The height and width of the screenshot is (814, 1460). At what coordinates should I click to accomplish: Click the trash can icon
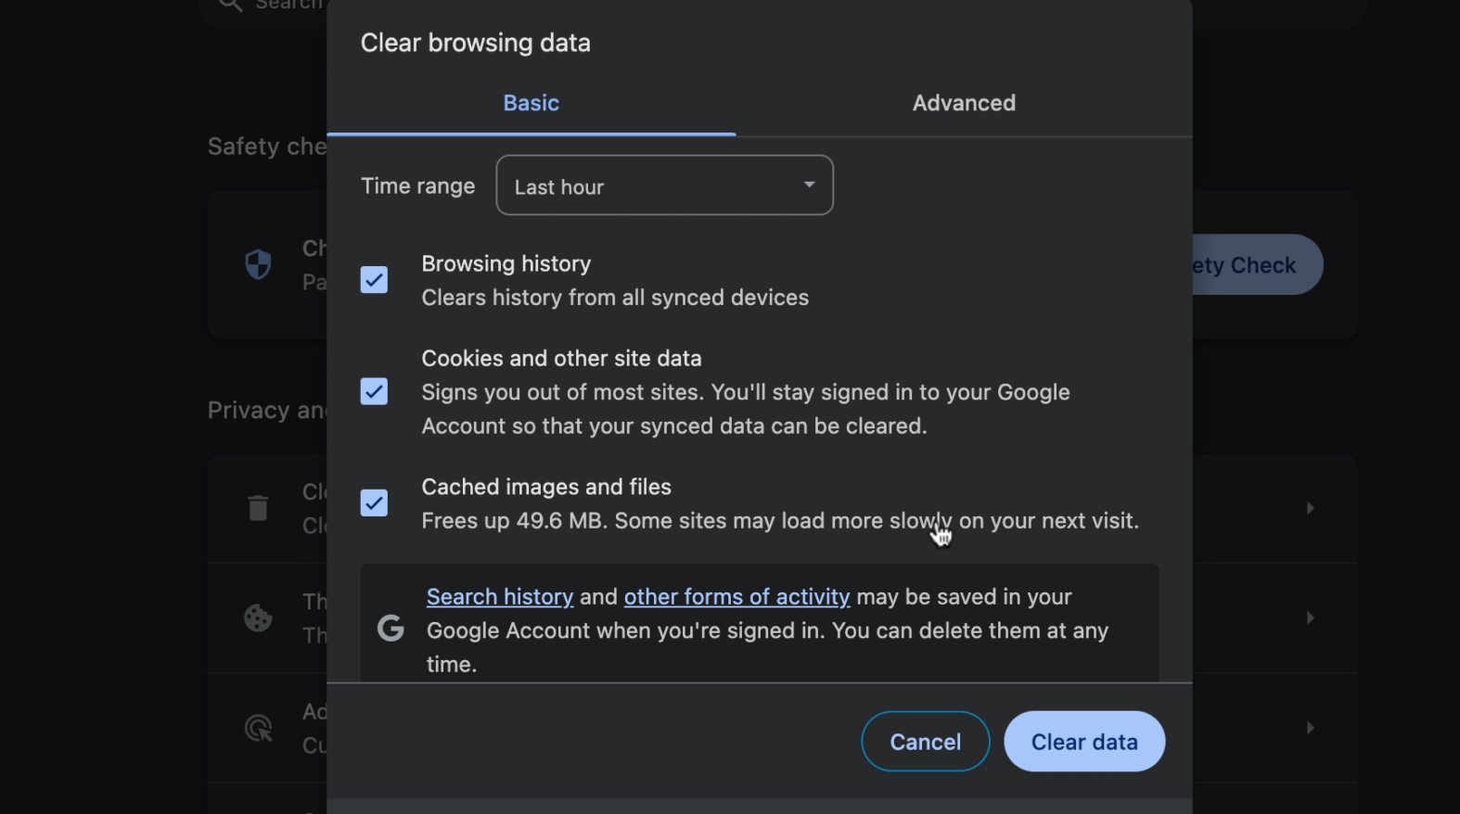pyautogui.click(x=258, y=507)
